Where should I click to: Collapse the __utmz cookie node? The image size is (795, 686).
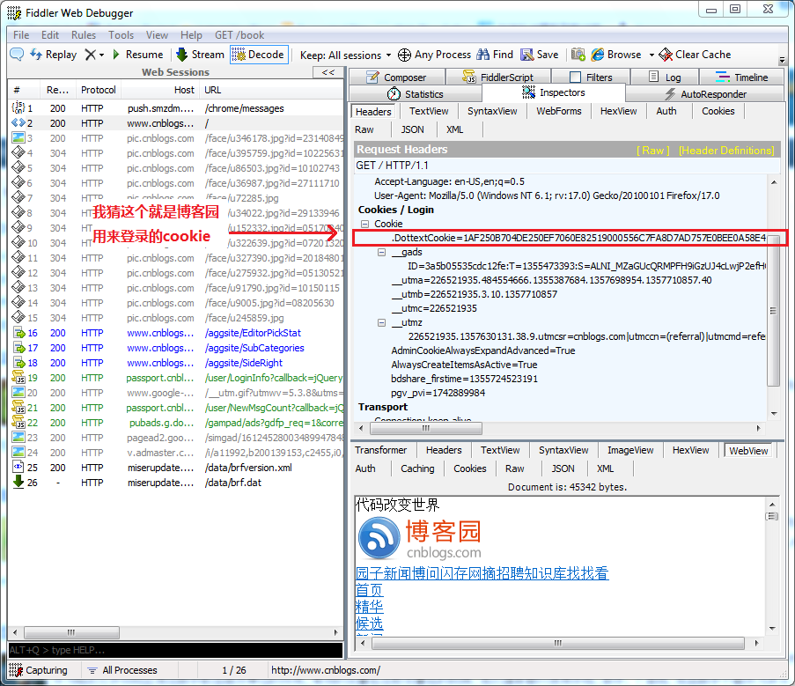coord(381,322)
